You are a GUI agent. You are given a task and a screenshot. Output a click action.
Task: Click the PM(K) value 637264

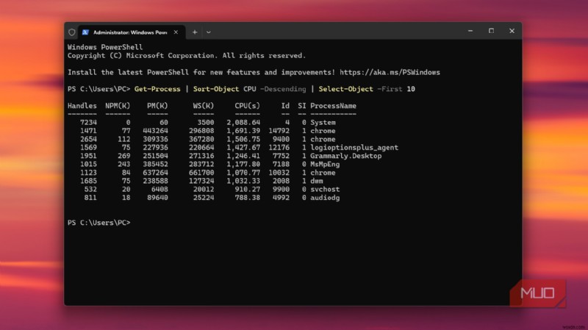(x=155, y=173)
